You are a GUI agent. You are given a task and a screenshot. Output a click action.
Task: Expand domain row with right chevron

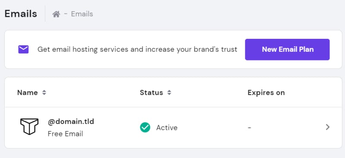328,127
